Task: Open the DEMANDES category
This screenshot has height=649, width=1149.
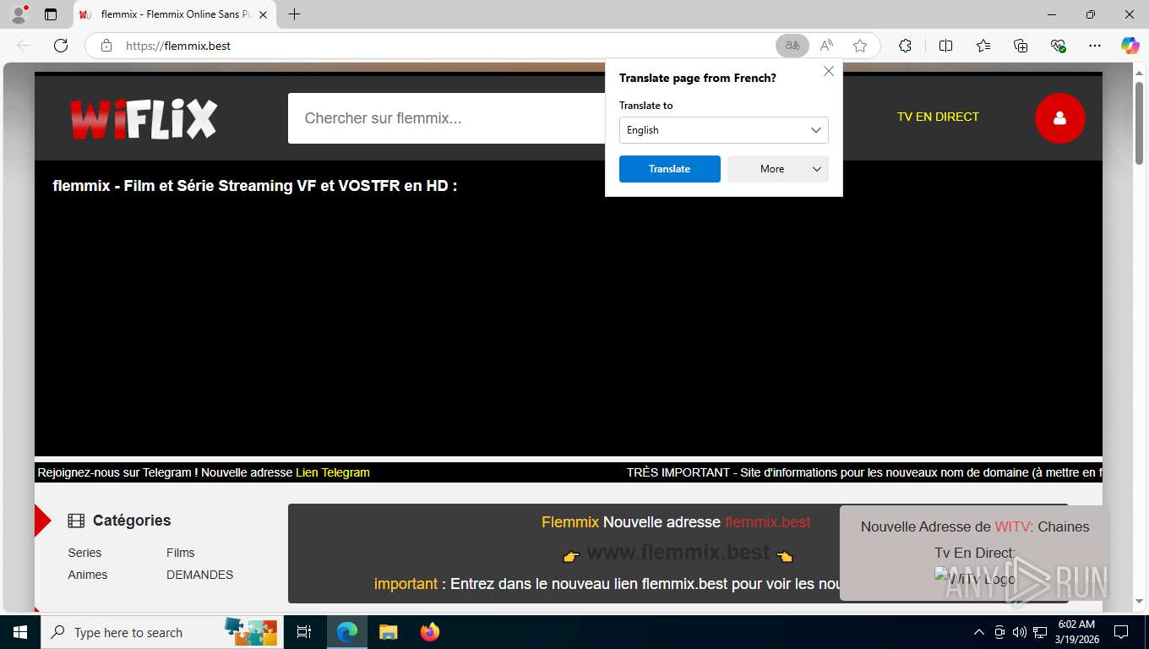Action: [x=199, y=575]
